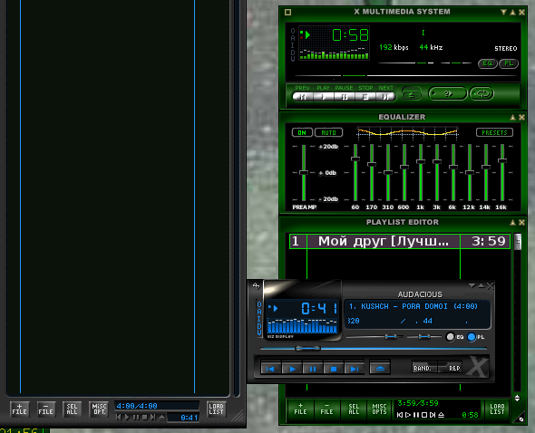Click pause button in Audacious

tap(313, 369)
